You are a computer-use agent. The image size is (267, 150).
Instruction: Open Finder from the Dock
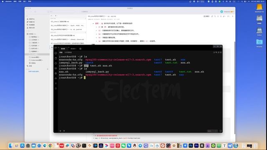tap(11, 145)
